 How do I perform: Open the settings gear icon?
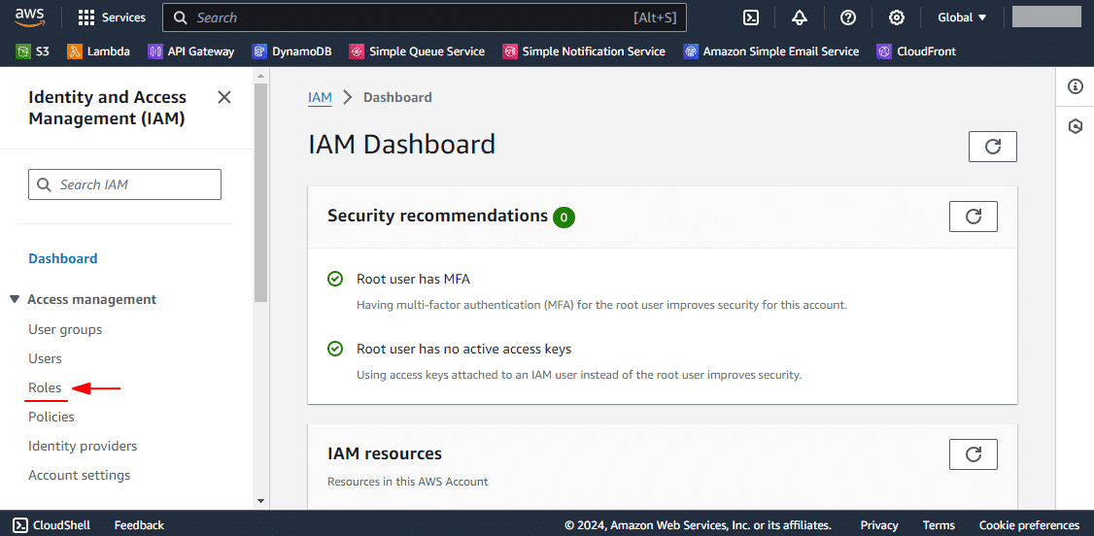coord(897,17)
